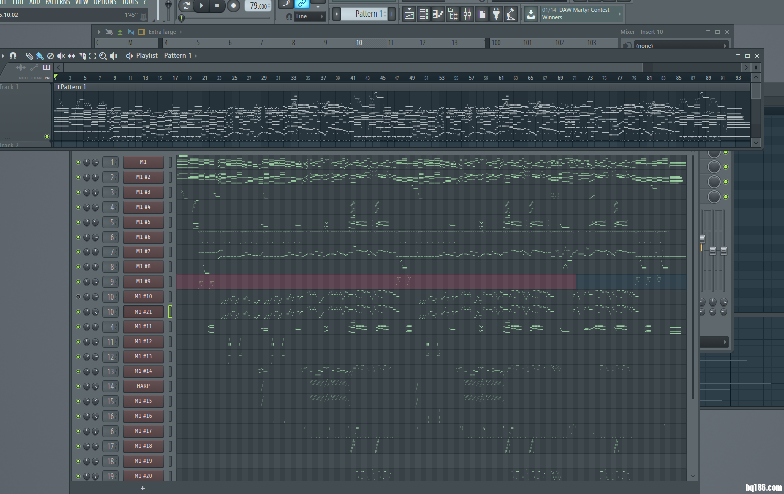784x494 pixels.
Task: Select the Slice tool in Playlist toolbar
Action: [82, 56]
